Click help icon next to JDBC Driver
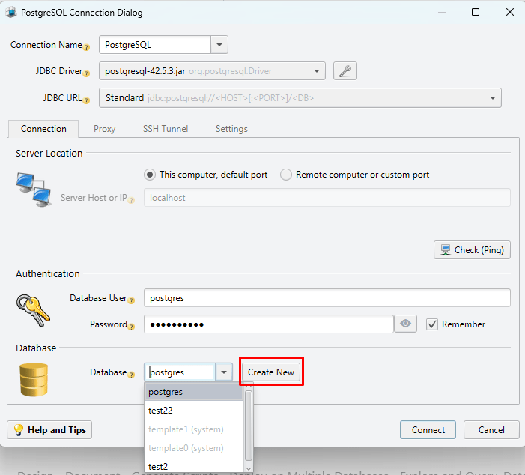Screen dimensions: 525x475 pyautogui.click(x=86, y=73)
